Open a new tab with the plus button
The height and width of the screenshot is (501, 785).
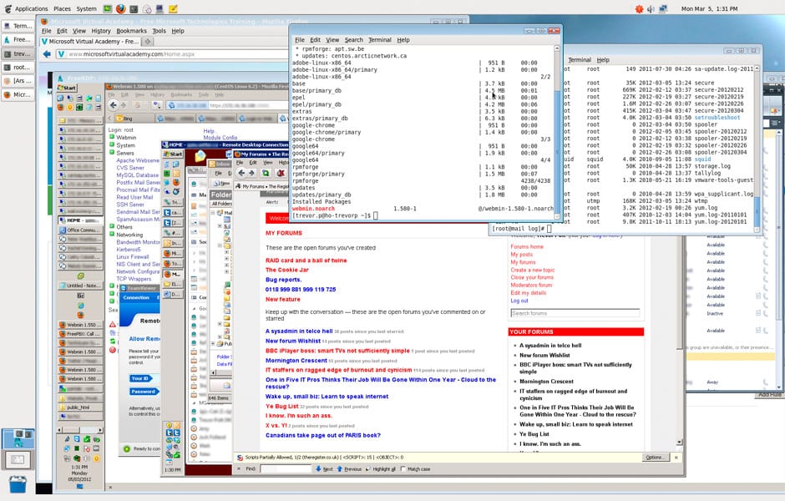[148, 42]
